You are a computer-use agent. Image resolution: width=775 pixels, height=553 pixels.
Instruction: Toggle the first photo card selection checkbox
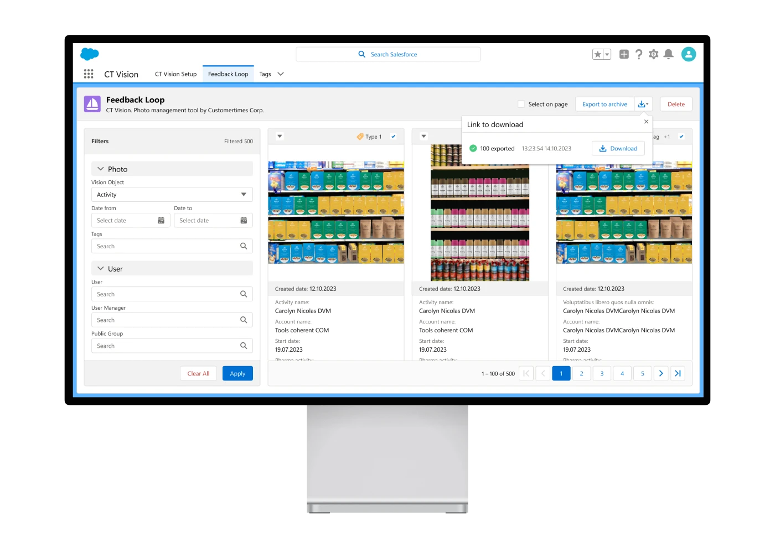394,137
